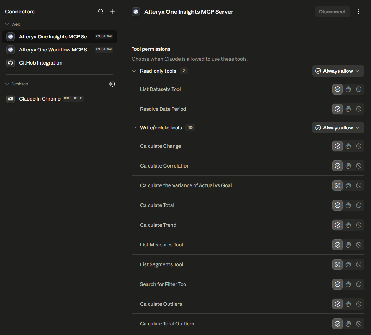The width and height of the screenshot is (371, 335).
Task: Open Read-only tools Always allow dropdown
Action: [x=338, y=71]
